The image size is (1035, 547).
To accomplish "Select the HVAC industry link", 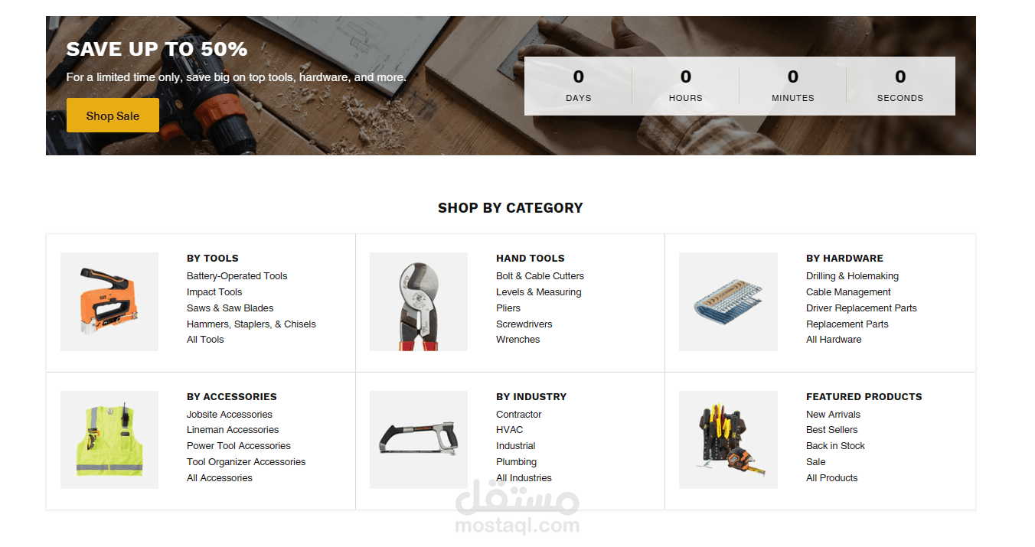I will 509,430.
